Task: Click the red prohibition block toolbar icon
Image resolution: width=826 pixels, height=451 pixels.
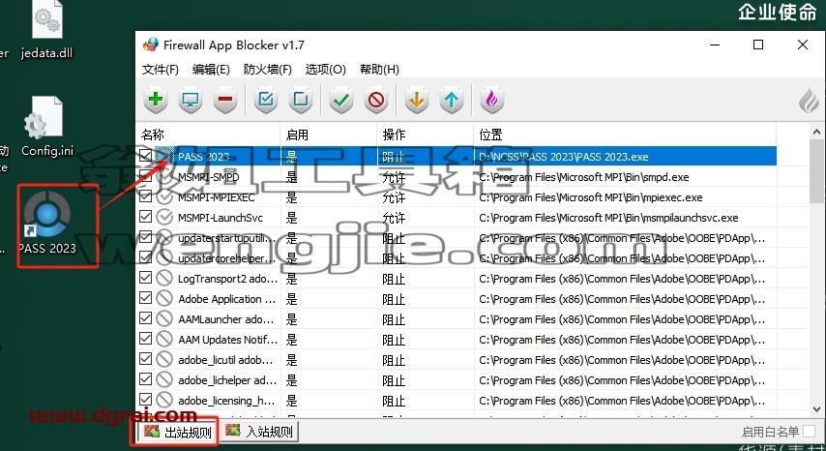Action: click(x=376, y=100)
